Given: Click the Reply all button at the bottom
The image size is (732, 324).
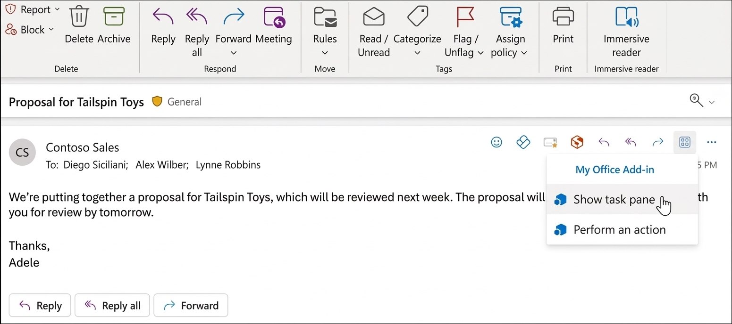Looking at the screenshot, I should coord(112,305).
